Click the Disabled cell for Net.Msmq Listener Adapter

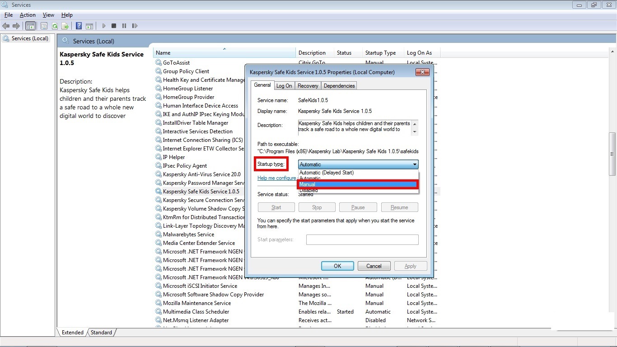pyautogui.click(x=375, y=320)
